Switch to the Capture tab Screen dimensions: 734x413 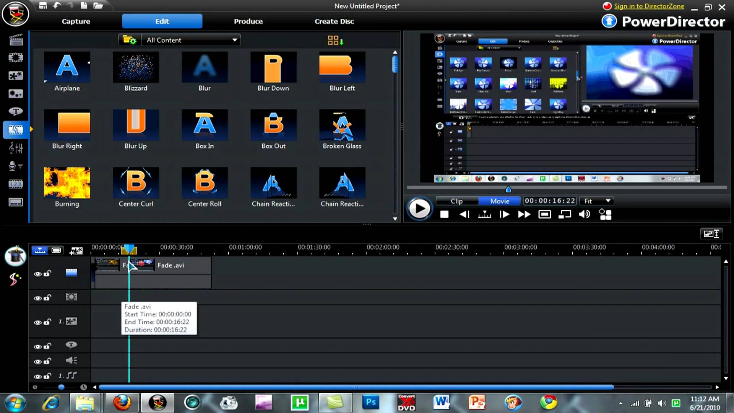76,21
